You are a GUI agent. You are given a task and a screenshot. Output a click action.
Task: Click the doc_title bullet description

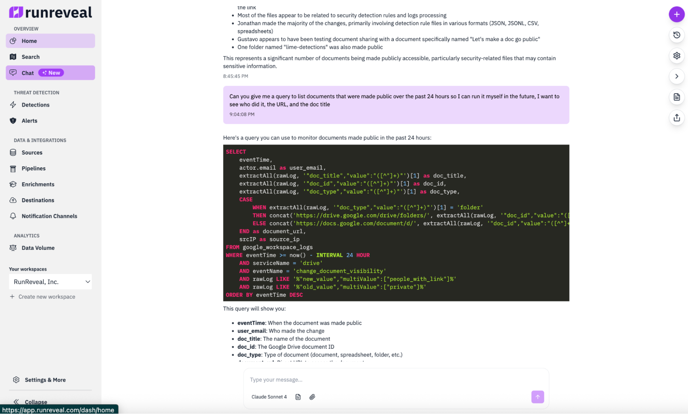pyautogui.click(x=284, y=339)
